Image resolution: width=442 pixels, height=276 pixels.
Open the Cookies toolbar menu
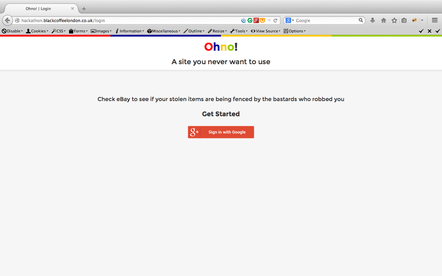click(x=37, y=31)
